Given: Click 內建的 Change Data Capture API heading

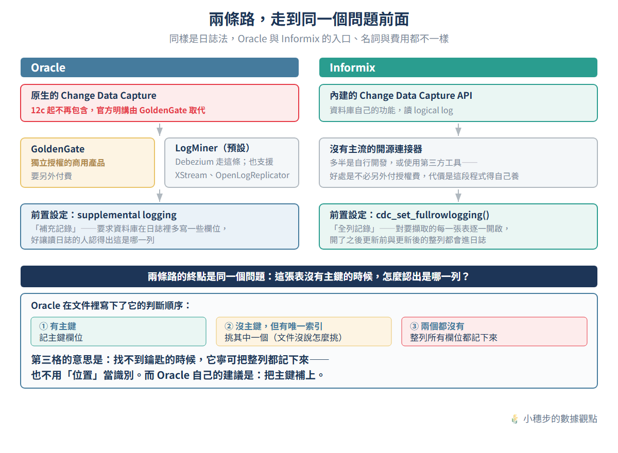Looking at the screenshot, I should (x=401, y=95).
